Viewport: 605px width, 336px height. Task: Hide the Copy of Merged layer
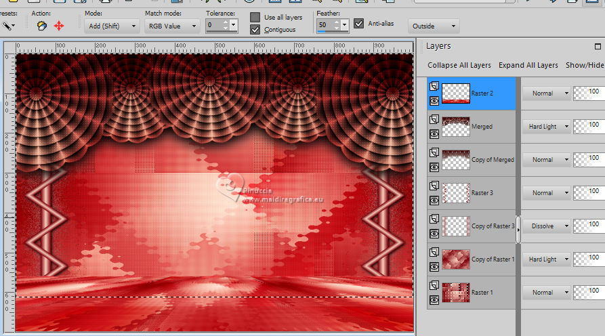pos(434,167)
